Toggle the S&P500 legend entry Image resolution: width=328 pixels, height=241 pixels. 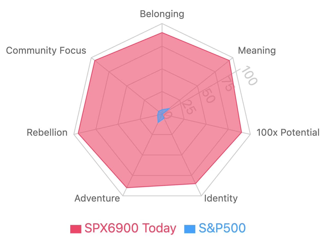pos(215,228)
